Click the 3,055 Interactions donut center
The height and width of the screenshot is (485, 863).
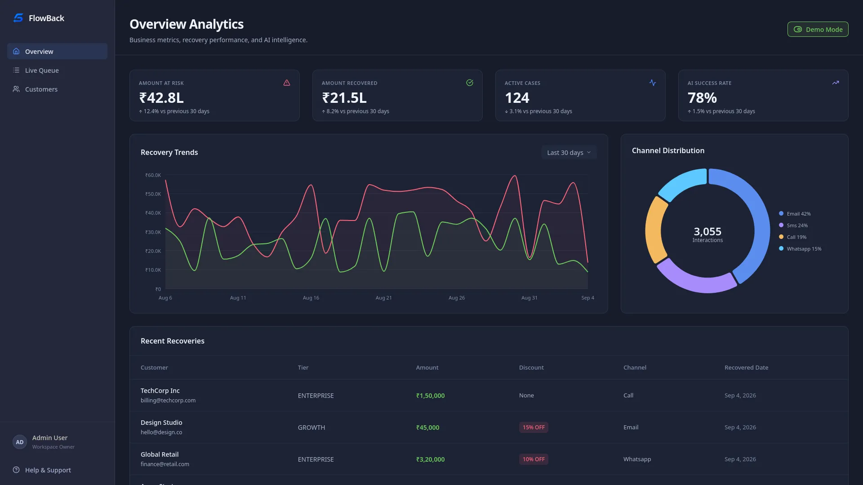707,234
